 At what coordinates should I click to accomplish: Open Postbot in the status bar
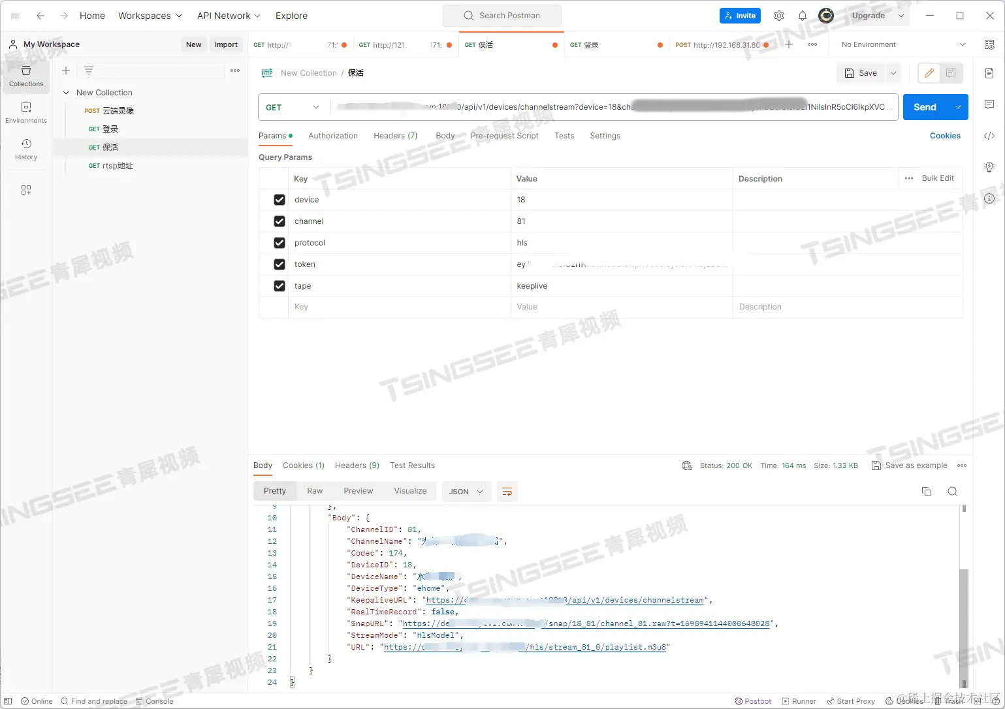[753, 701]
